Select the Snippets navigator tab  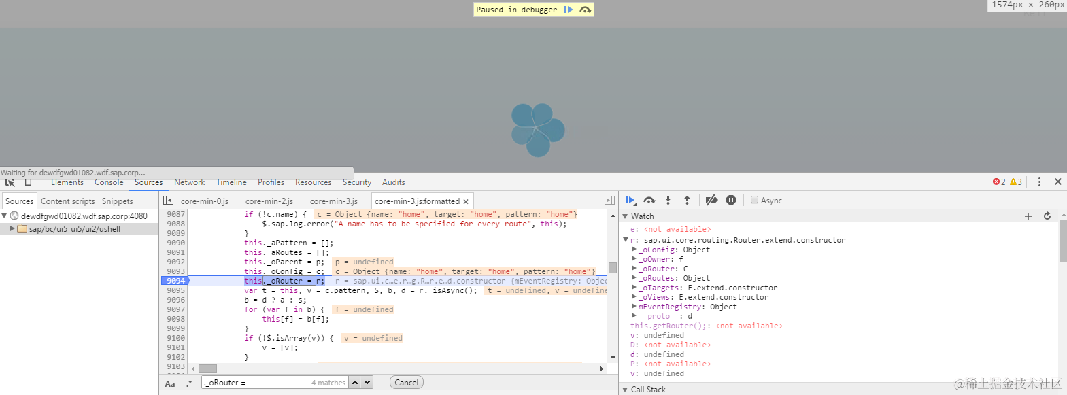tap(117, 201)
